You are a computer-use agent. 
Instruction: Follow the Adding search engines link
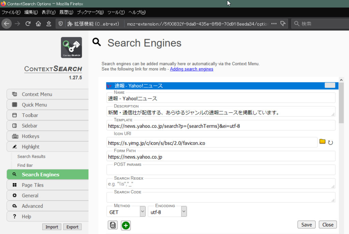pyautogui.click(x=192, y=69)
